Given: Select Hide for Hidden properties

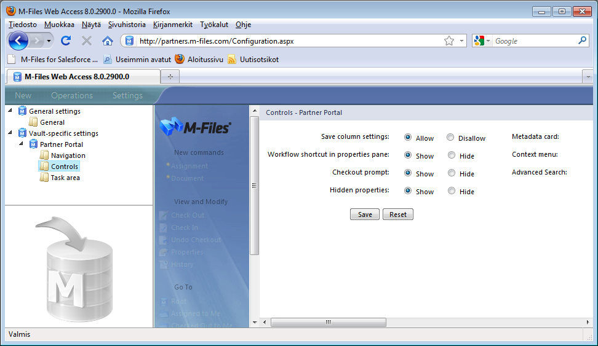Looking at the screenshot, I should (x=452, y=191).
